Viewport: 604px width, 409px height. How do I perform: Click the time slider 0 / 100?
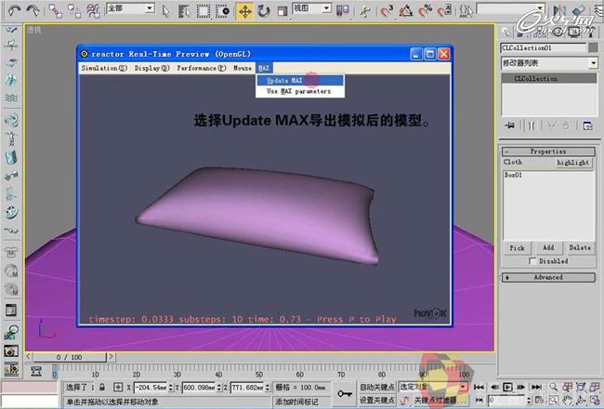(x=70, y=357)
